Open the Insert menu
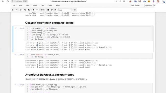Screen dimensions: 166x93 point(35,6)
